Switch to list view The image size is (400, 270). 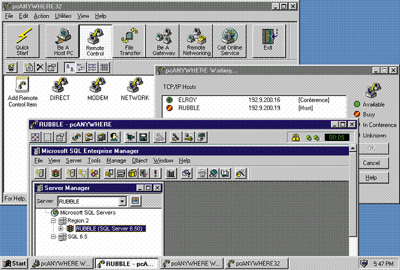click(92, 67)
